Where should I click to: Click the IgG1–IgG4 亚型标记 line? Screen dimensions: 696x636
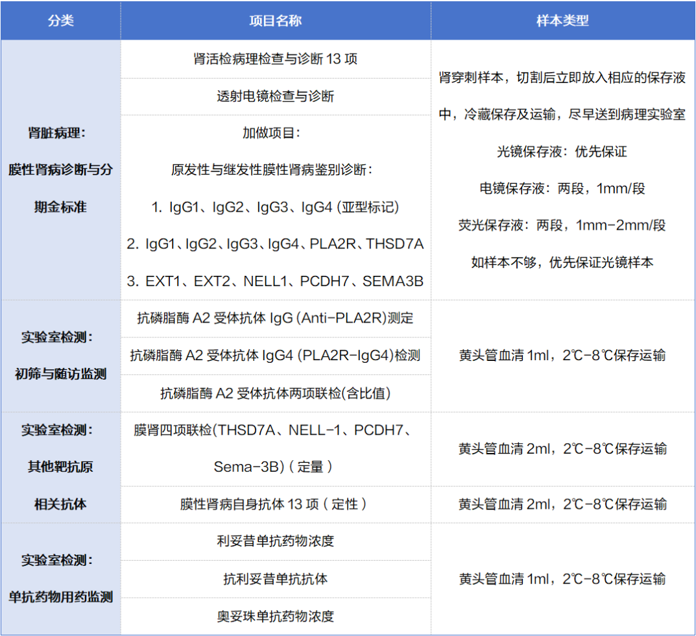point(275,207)
